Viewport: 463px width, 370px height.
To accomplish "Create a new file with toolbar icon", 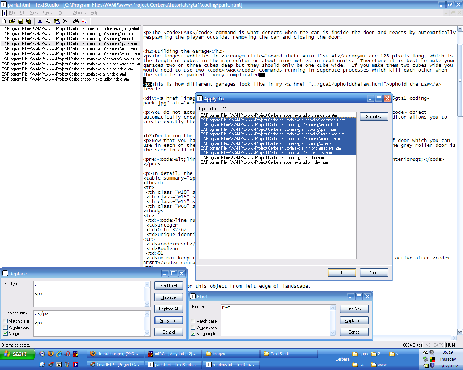I will click(4, 21).
